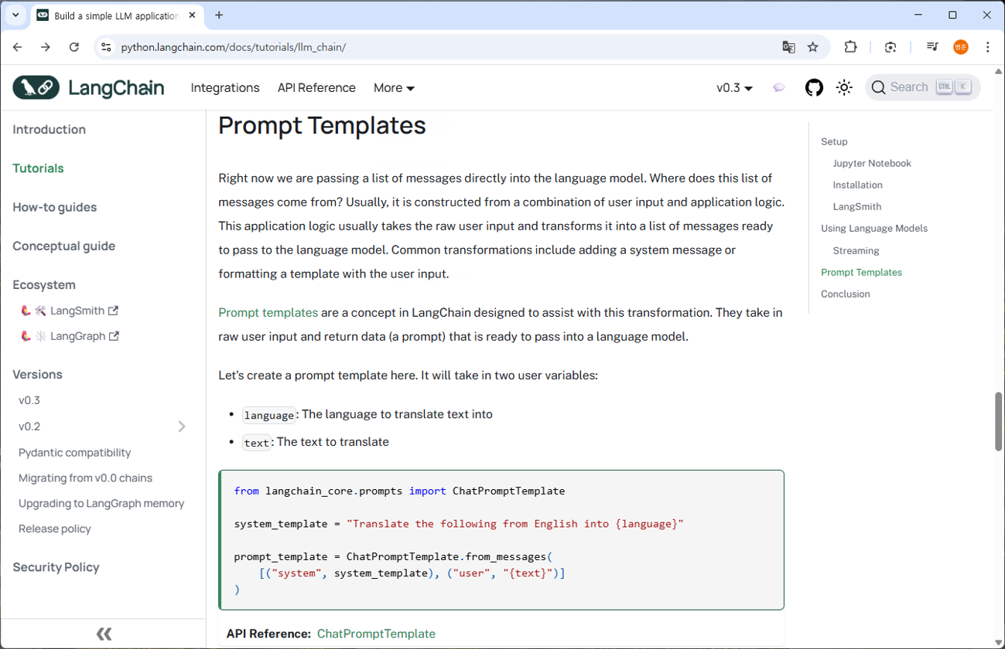Jump to Conclusion in table of contents

(x=845, y=294)
